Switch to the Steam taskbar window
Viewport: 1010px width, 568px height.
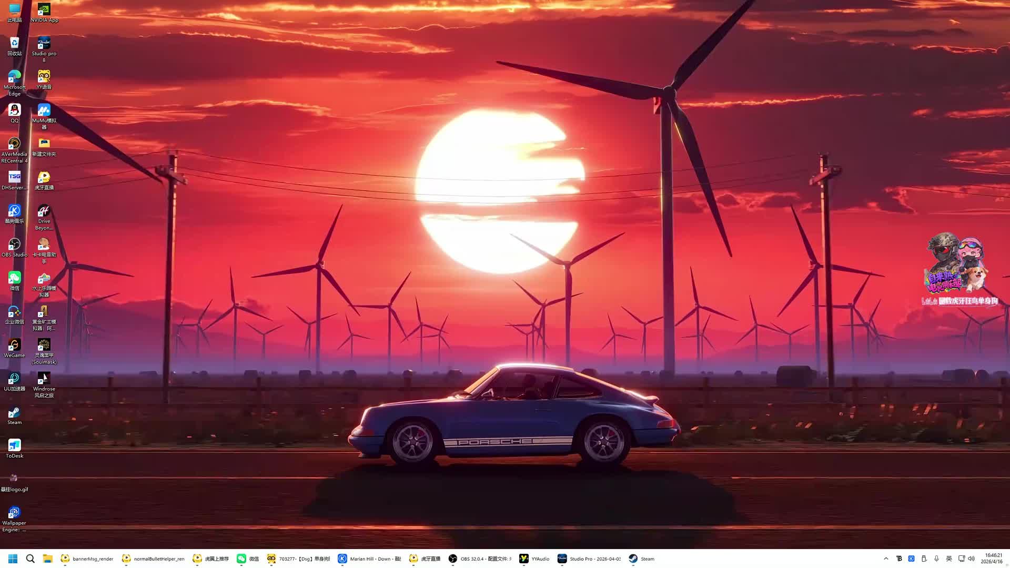(x=642, y=559)
